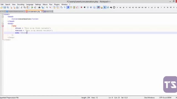The height and width of the screenshot is (99, 177).
Task: Collapse the red <?php fold marker
Action: (x=3, y=26)
